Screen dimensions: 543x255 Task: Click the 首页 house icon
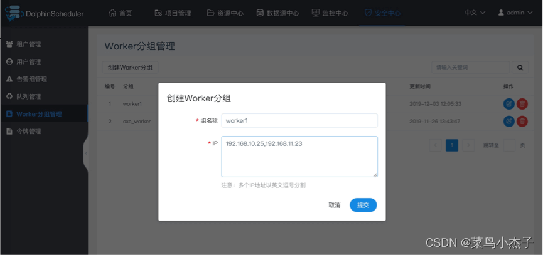(112, 13)
